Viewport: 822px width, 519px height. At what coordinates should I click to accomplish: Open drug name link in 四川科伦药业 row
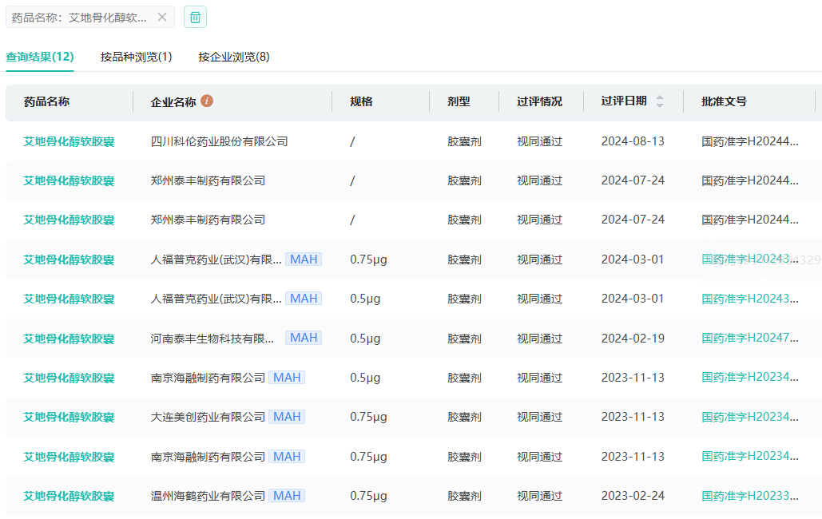pos(69,141)
